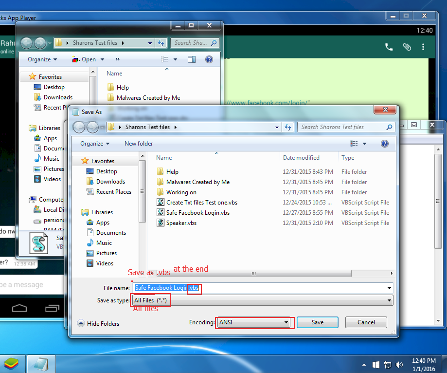Click Back arrow in Explorer window
The height and width of the screenshot is (373, 447).
click(27, 43)
